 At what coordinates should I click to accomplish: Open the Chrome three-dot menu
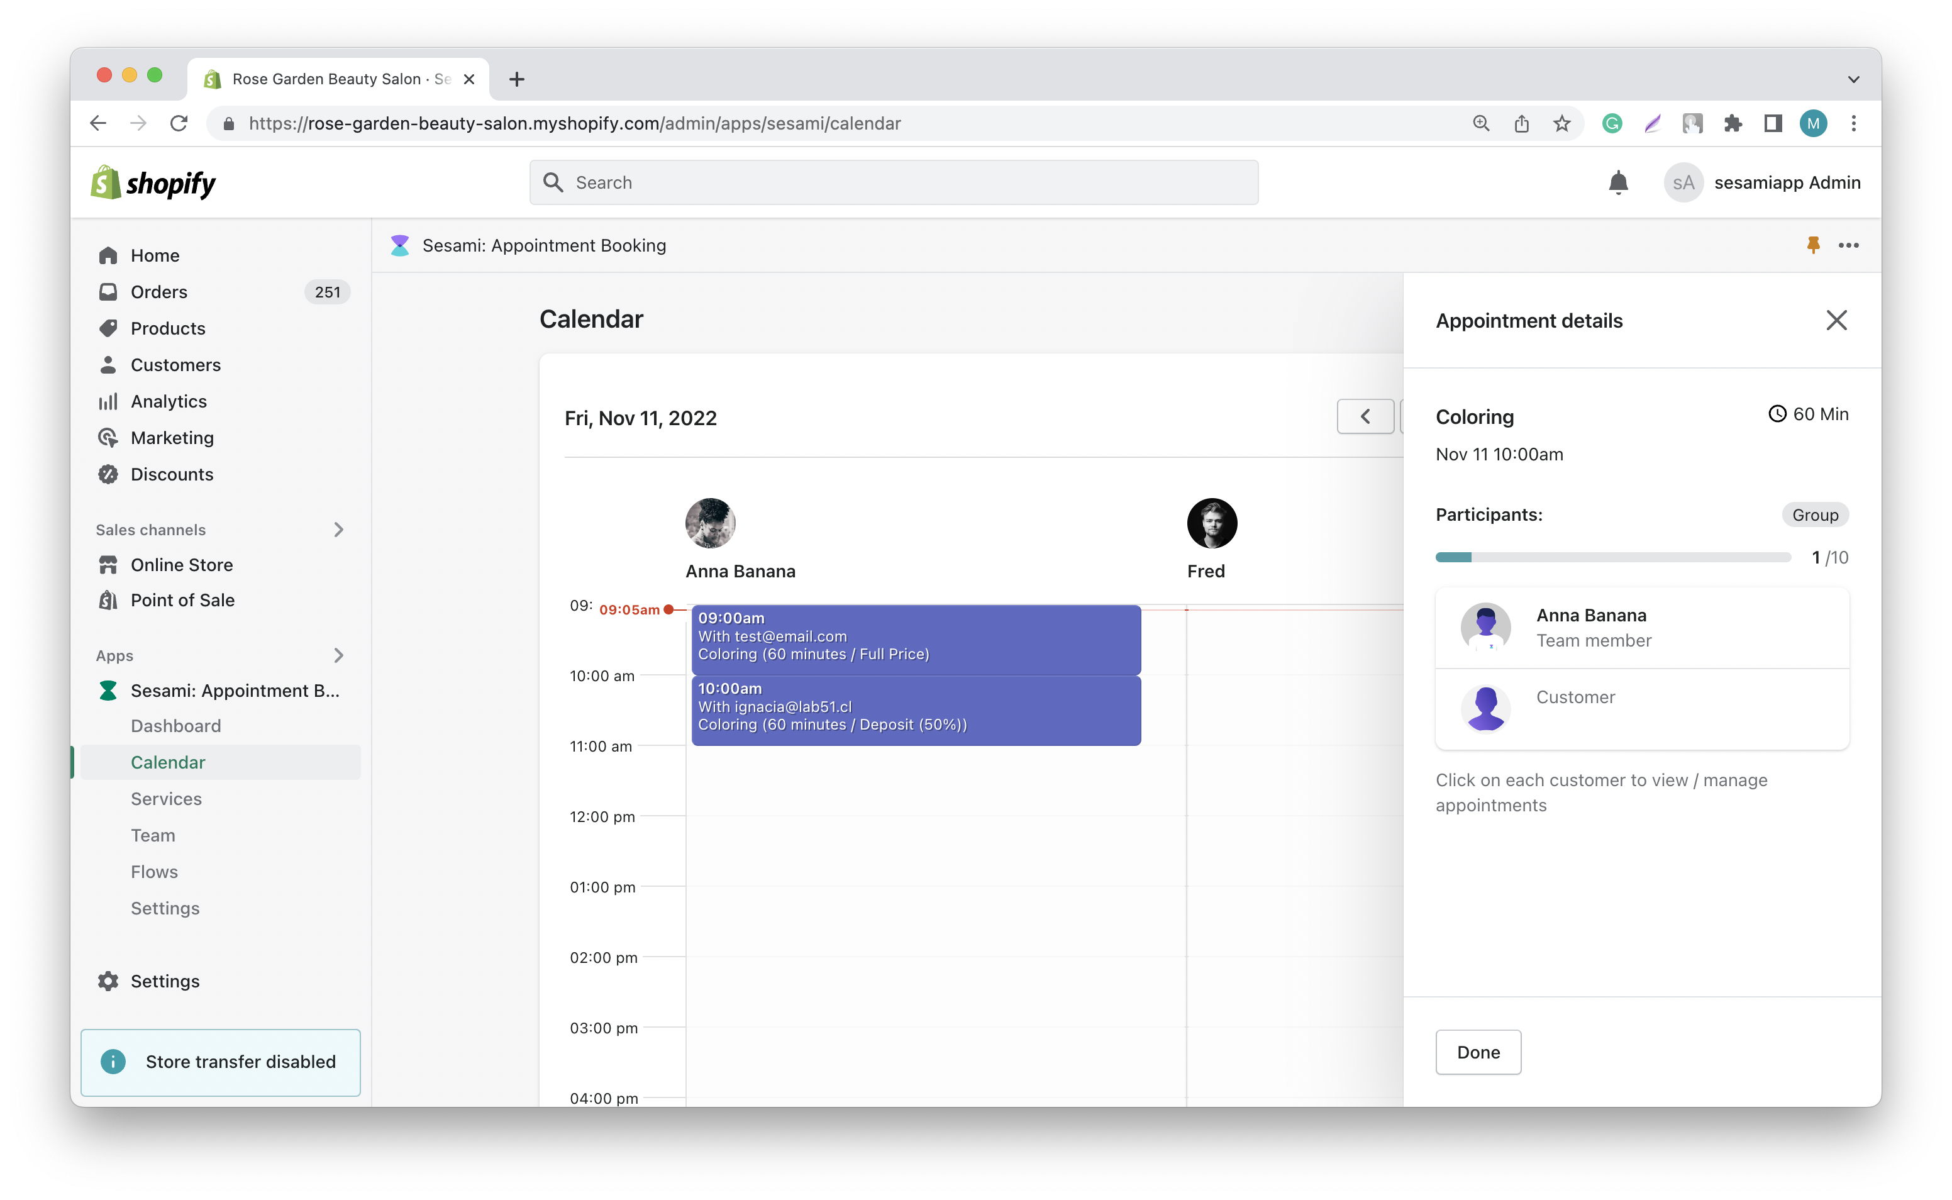point(1854,123)
